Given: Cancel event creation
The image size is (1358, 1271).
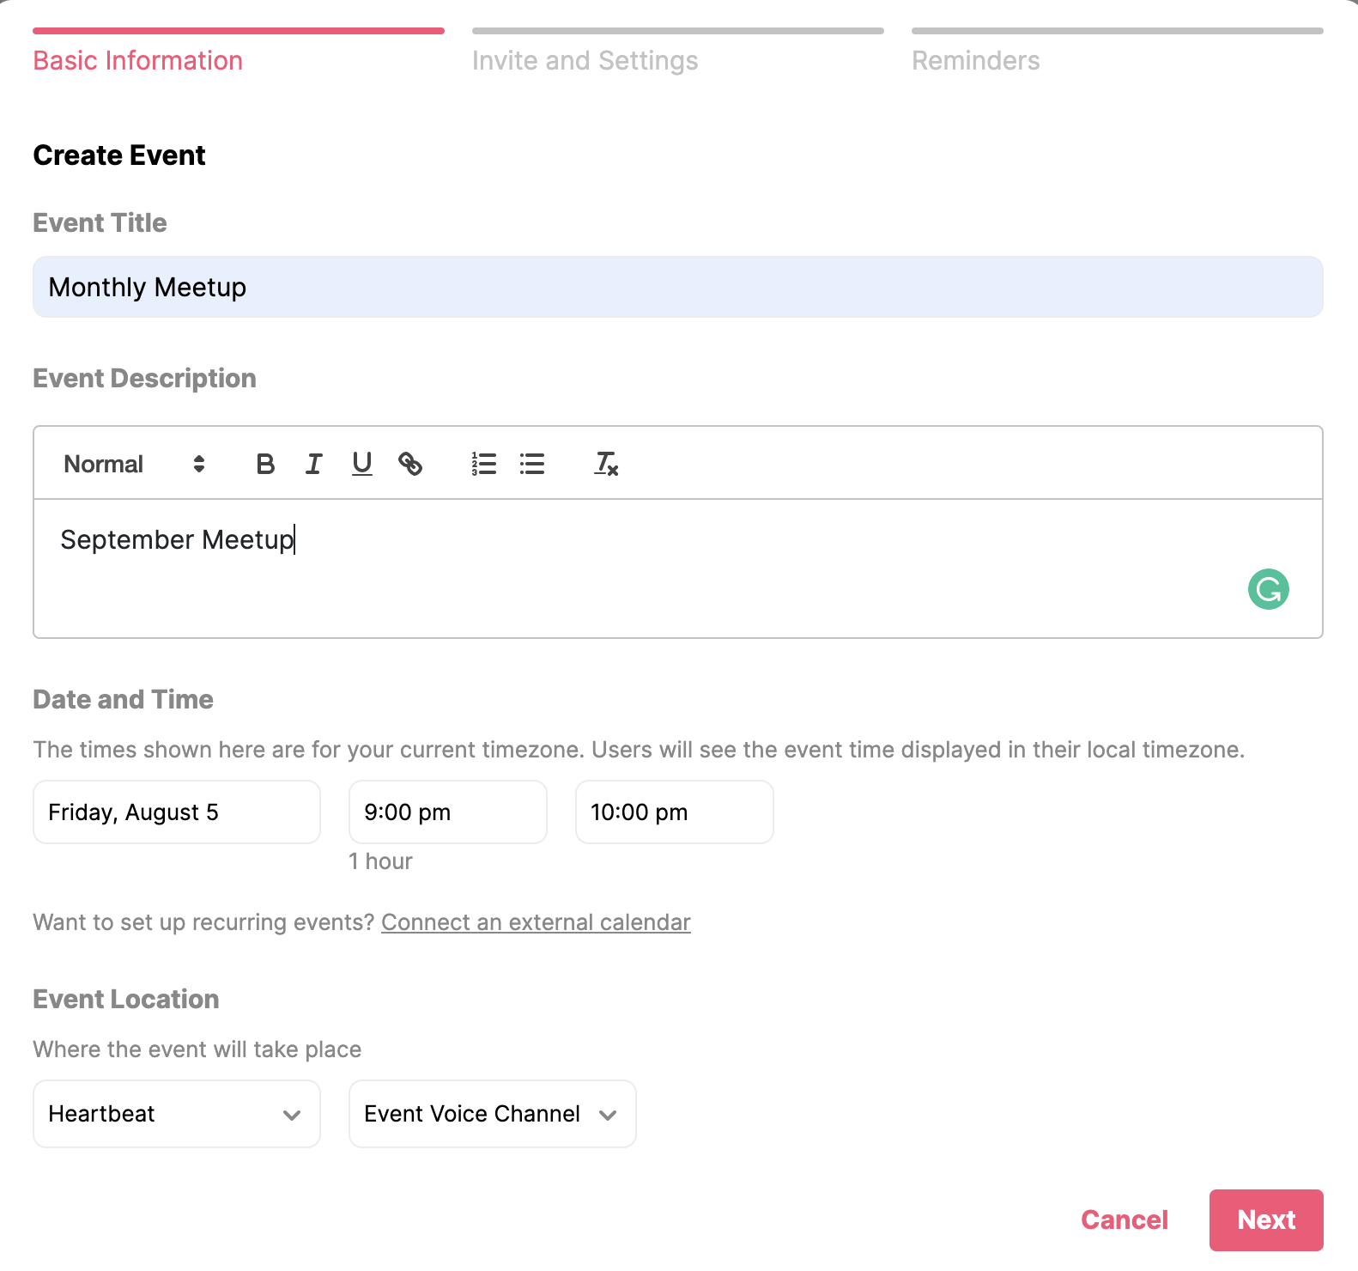Looking at the screenshot, I should [x=1125, y=1220].
